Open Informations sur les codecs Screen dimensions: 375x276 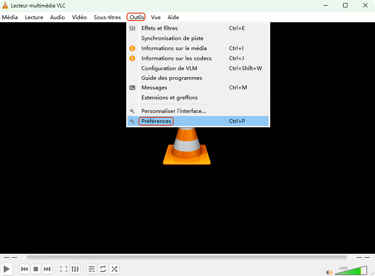pyautogui.click(x=198, y=58)
